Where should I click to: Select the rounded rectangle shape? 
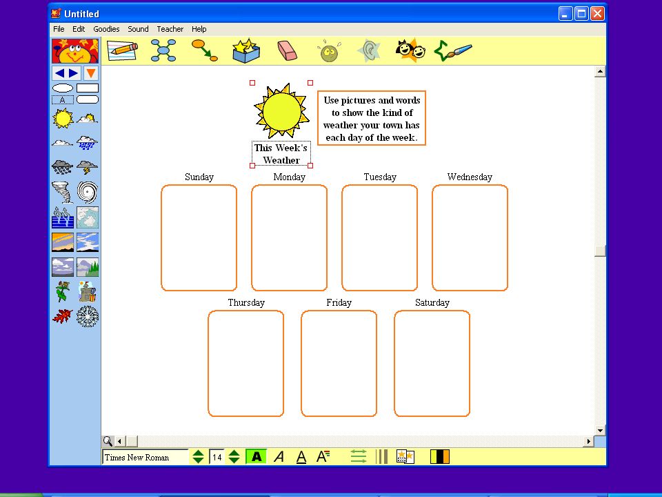88,99
